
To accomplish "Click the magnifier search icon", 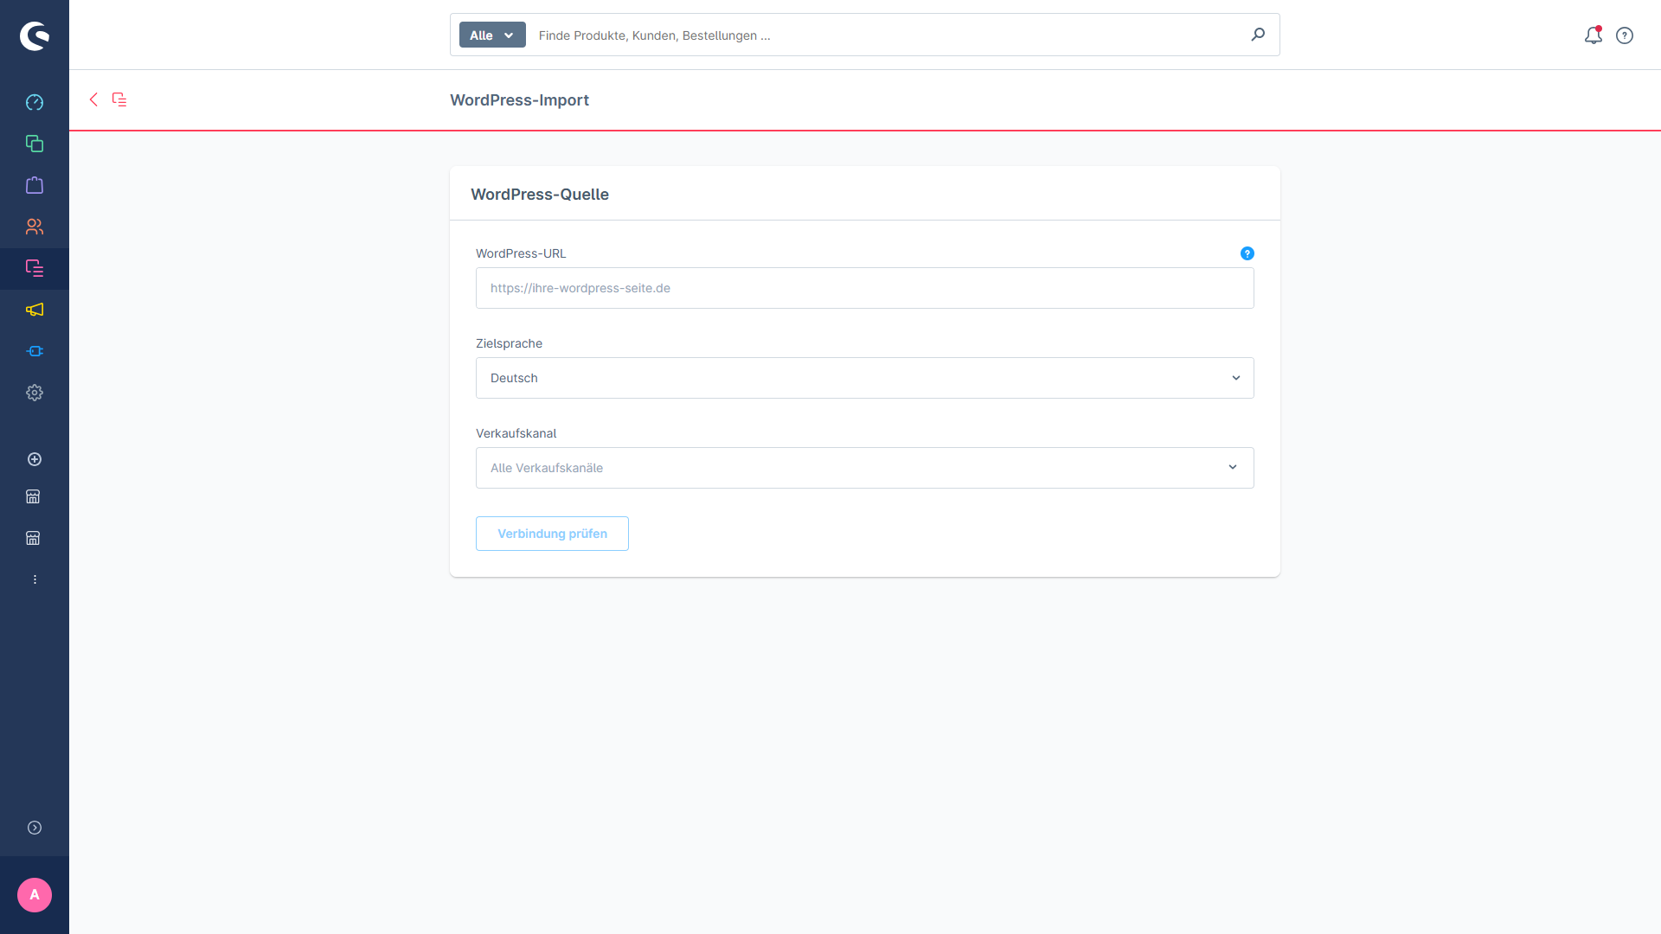I will (x=1258, y=35).
